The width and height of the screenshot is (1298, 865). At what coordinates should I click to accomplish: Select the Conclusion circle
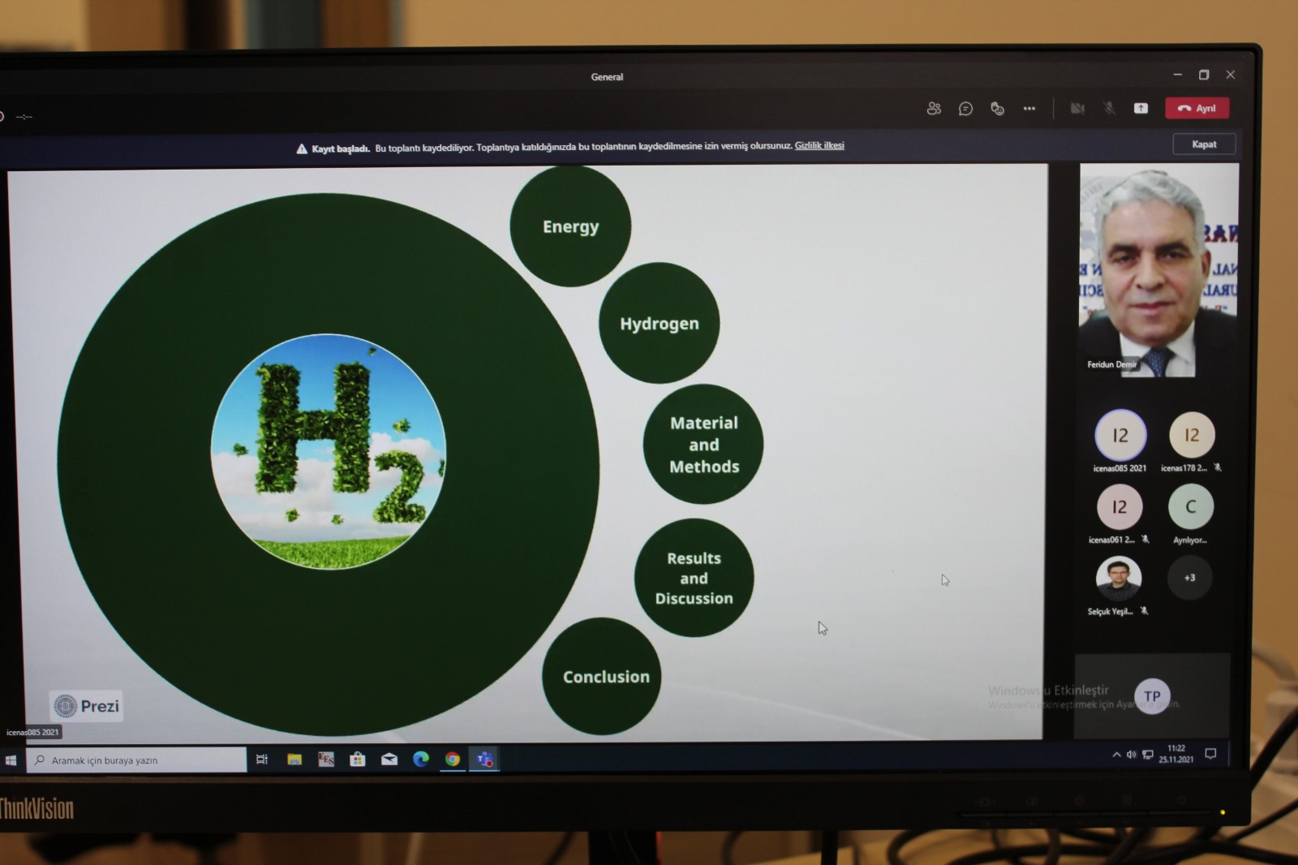(x=602, y=676)
